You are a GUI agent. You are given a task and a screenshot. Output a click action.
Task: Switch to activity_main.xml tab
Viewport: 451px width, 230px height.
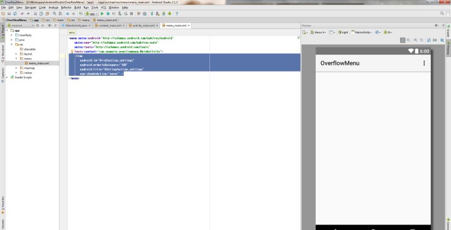[143, 25]
